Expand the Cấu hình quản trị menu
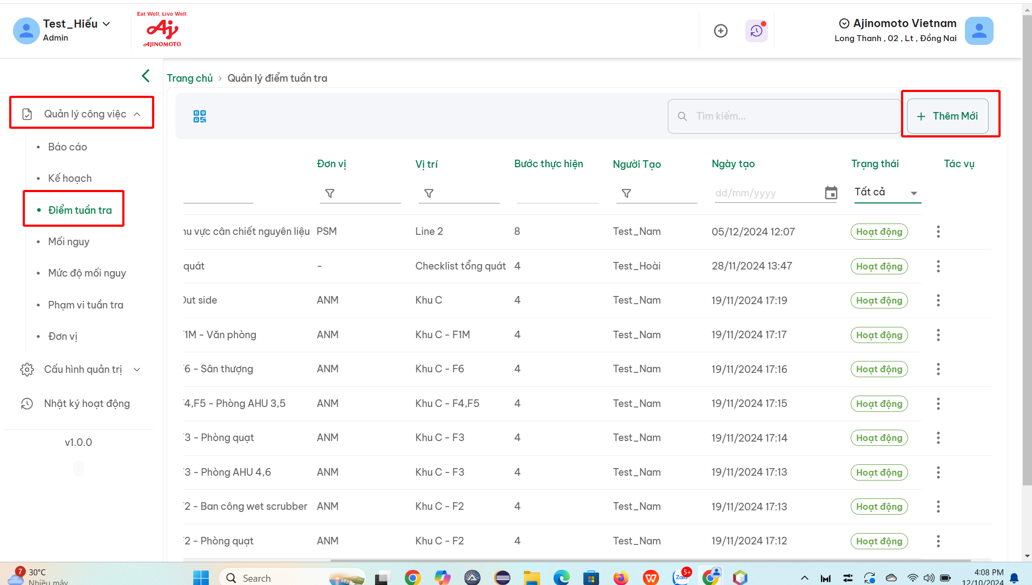This screenshot has width=1032, height=585. (82, 370)
